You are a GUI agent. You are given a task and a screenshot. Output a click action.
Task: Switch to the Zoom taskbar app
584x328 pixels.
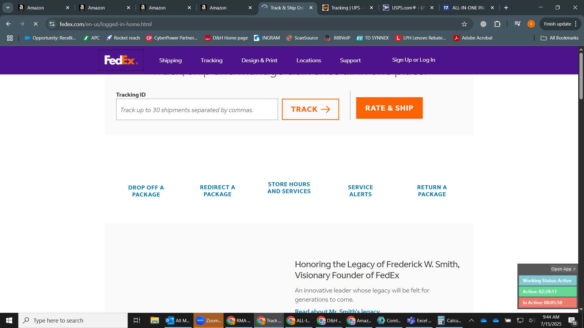tap(208, 320)
